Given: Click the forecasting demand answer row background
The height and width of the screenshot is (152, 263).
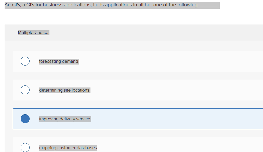Looking at the screenshot, I should 153,61.
